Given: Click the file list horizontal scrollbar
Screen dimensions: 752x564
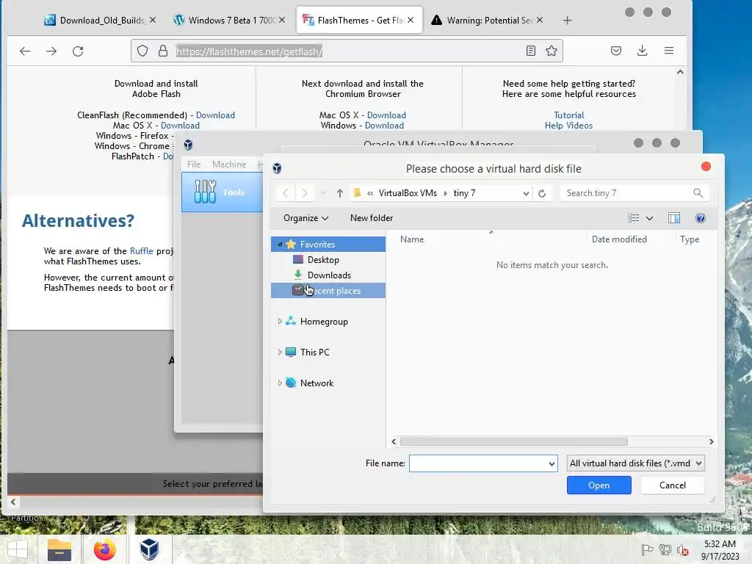Looking at the screenshot, I should pyautogui.click(x=513, y=441).
